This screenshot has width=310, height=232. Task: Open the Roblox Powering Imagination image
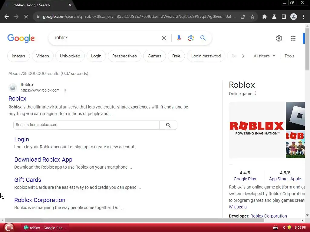pos(257,130)
